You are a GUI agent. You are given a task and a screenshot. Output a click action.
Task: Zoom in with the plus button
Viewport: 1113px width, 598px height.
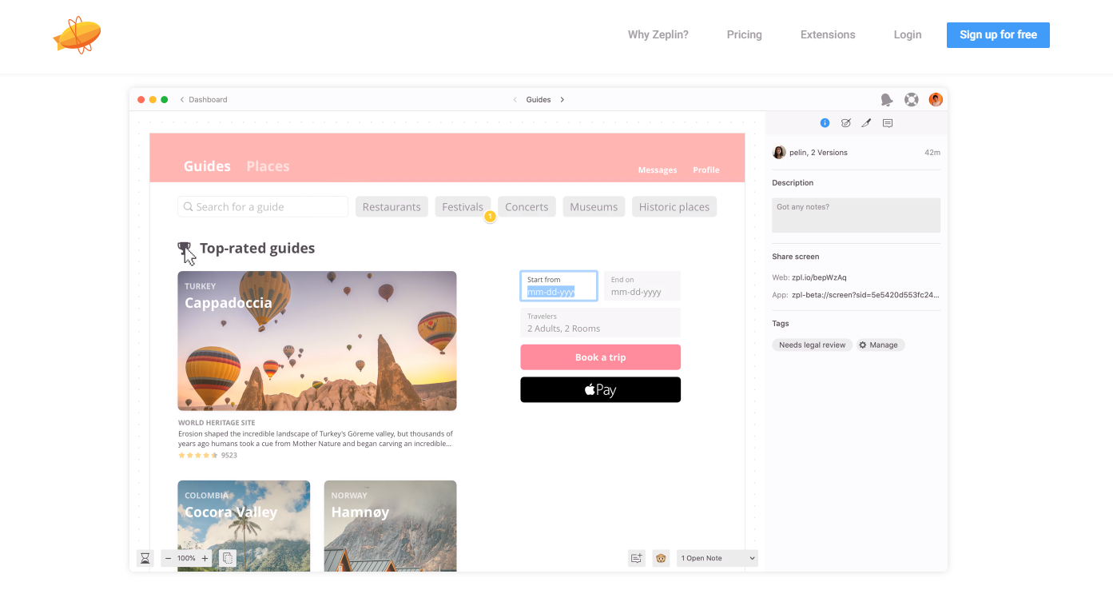click(x=205, y=558)
